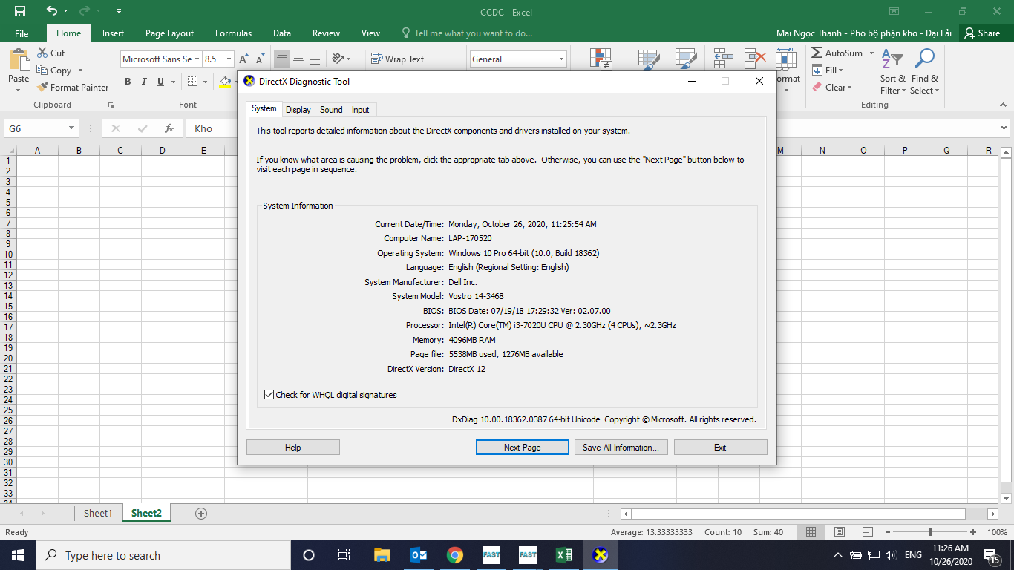Screen dimensions: 1014x570
Task: Uncheck Check for WHQL digital signatures
Action: pos(269,395)
